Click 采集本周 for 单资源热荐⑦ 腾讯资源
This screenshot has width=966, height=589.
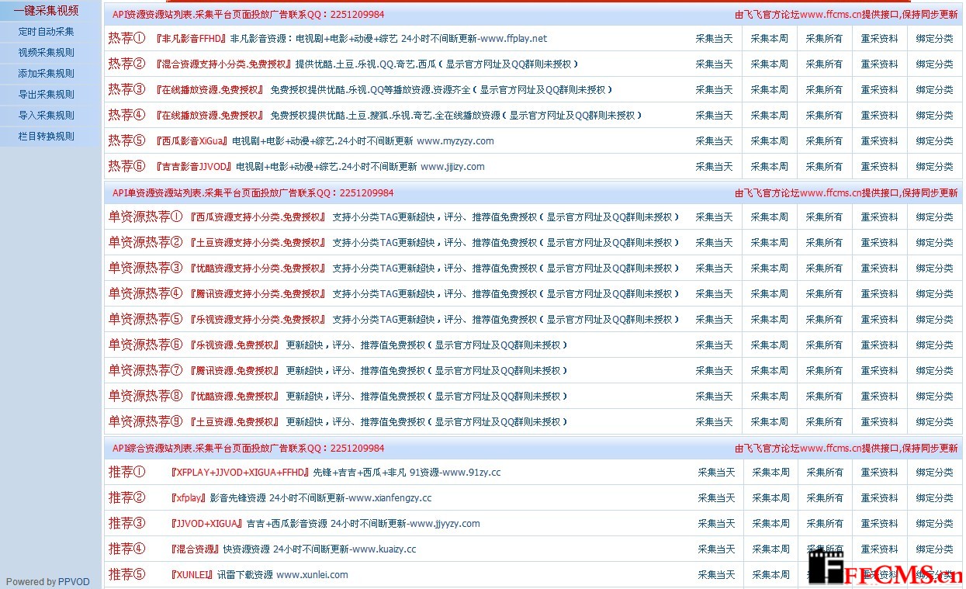(x=769, y=371)
